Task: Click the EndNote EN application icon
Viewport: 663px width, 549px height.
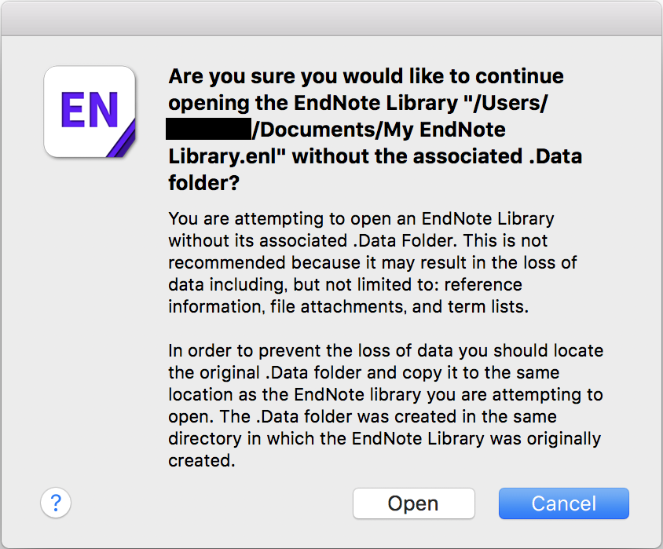Action: (90, 112)
